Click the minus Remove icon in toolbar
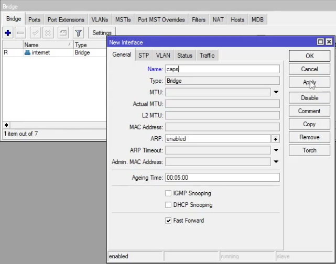This screenshot has height=264, width=336. click(x=20, y=32)
